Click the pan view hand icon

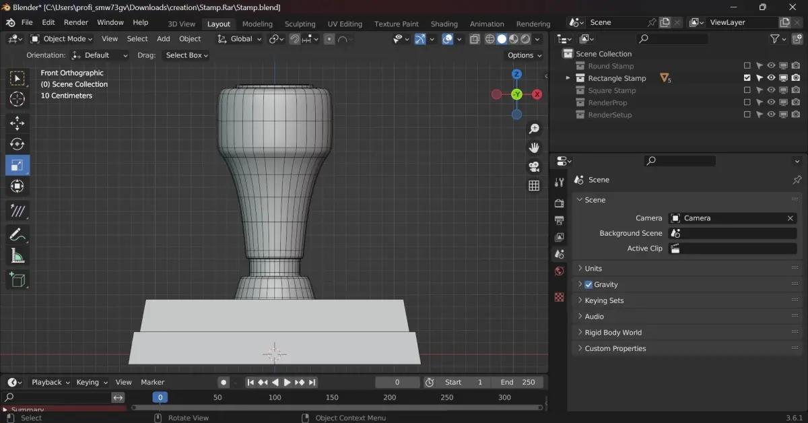(534, 148)
